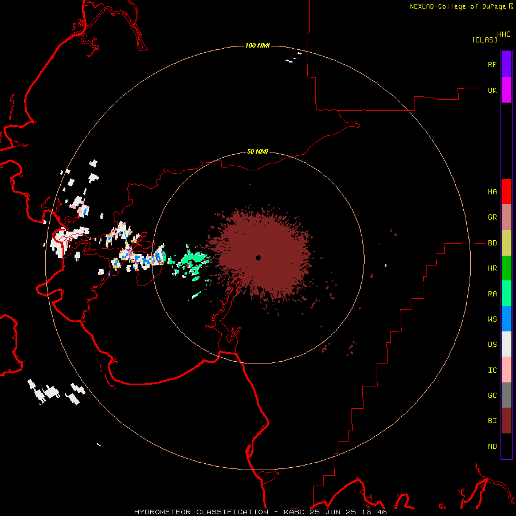
Task: Click the WS legend label
Action: pyautogui.click(x=492, y=319)
